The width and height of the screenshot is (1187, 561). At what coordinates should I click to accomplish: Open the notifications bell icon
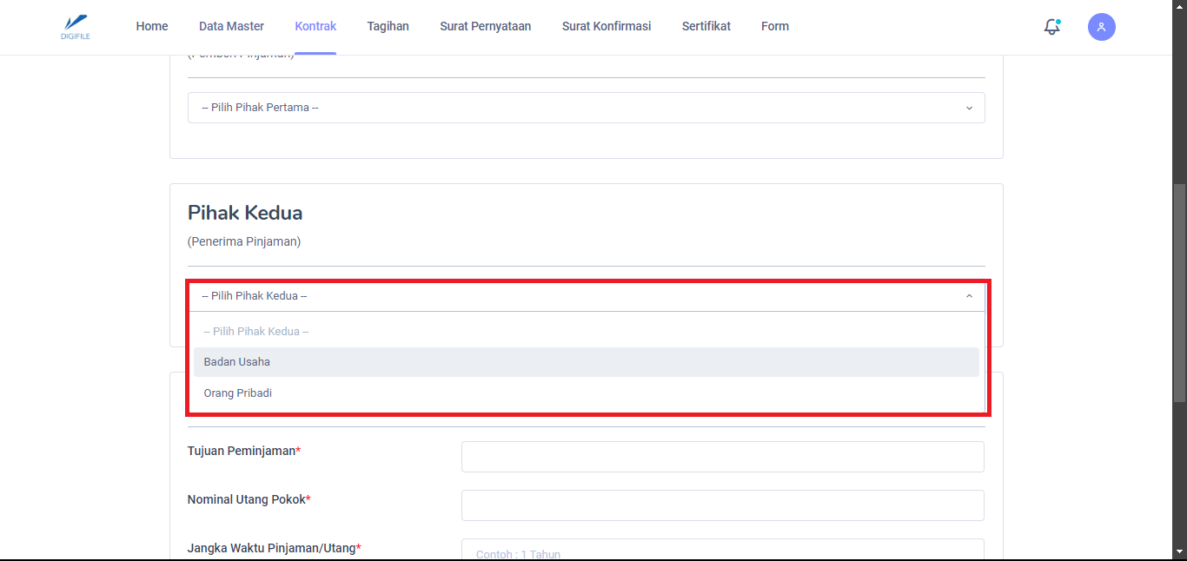tap(1051, 27)
